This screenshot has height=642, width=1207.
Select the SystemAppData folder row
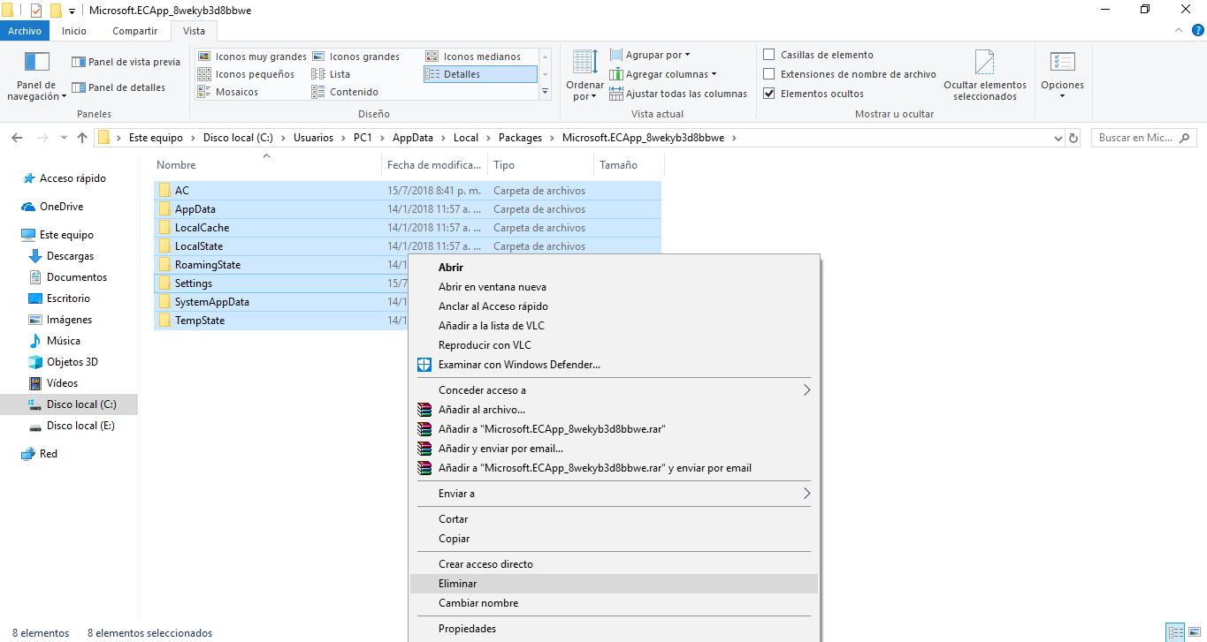(x=280, y=302)
